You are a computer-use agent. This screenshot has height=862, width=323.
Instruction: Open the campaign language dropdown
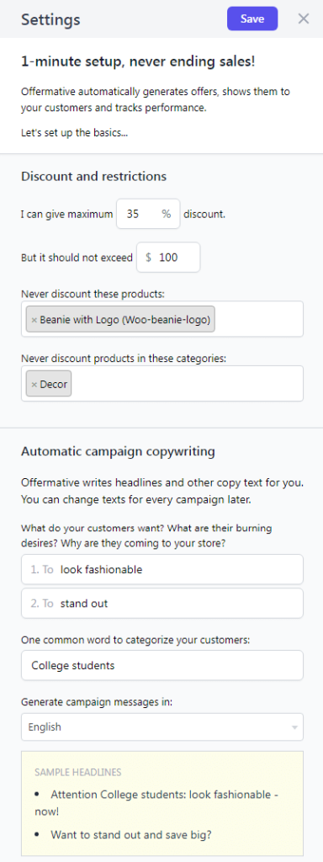162,726
